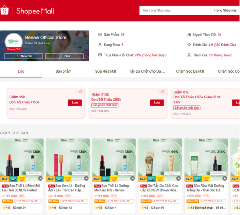Click the ₫109.000 price
This screenshot has height=215, width=240.
pyautogui.click(x=148, y=196)
